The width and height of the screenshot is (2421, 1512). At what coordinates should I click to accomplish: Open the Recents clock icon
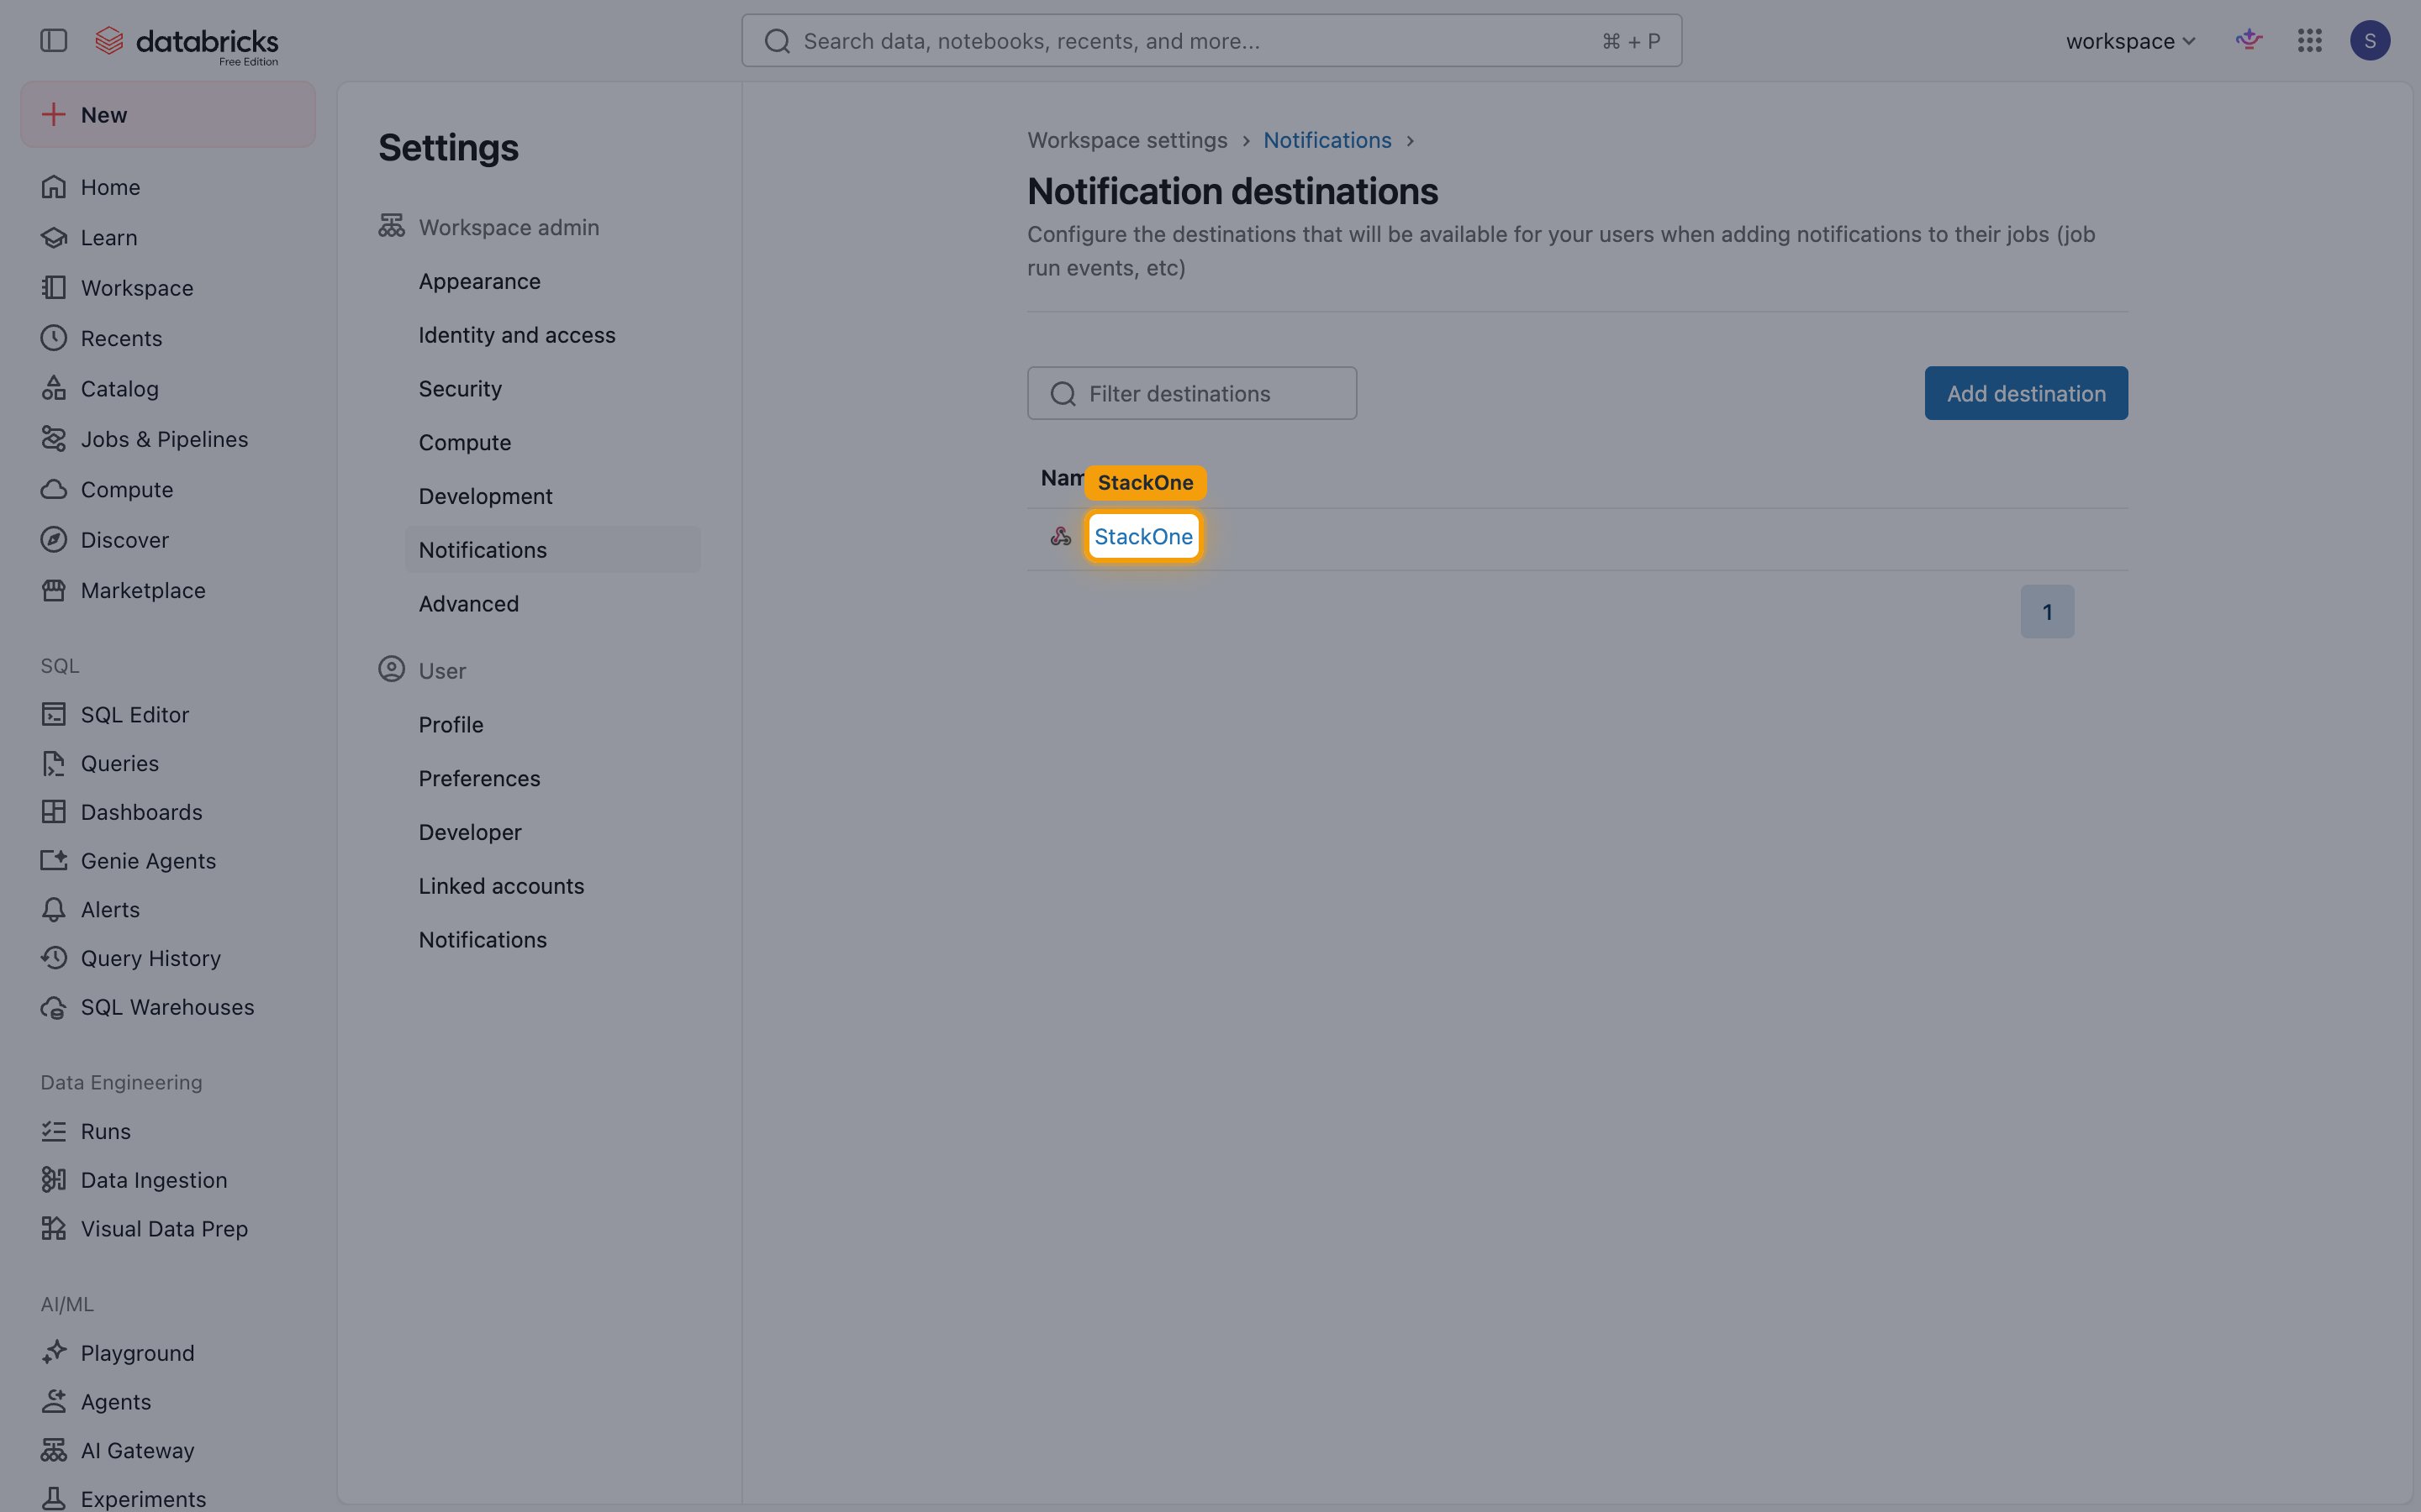pyautogui.click(x=54, y=338)
